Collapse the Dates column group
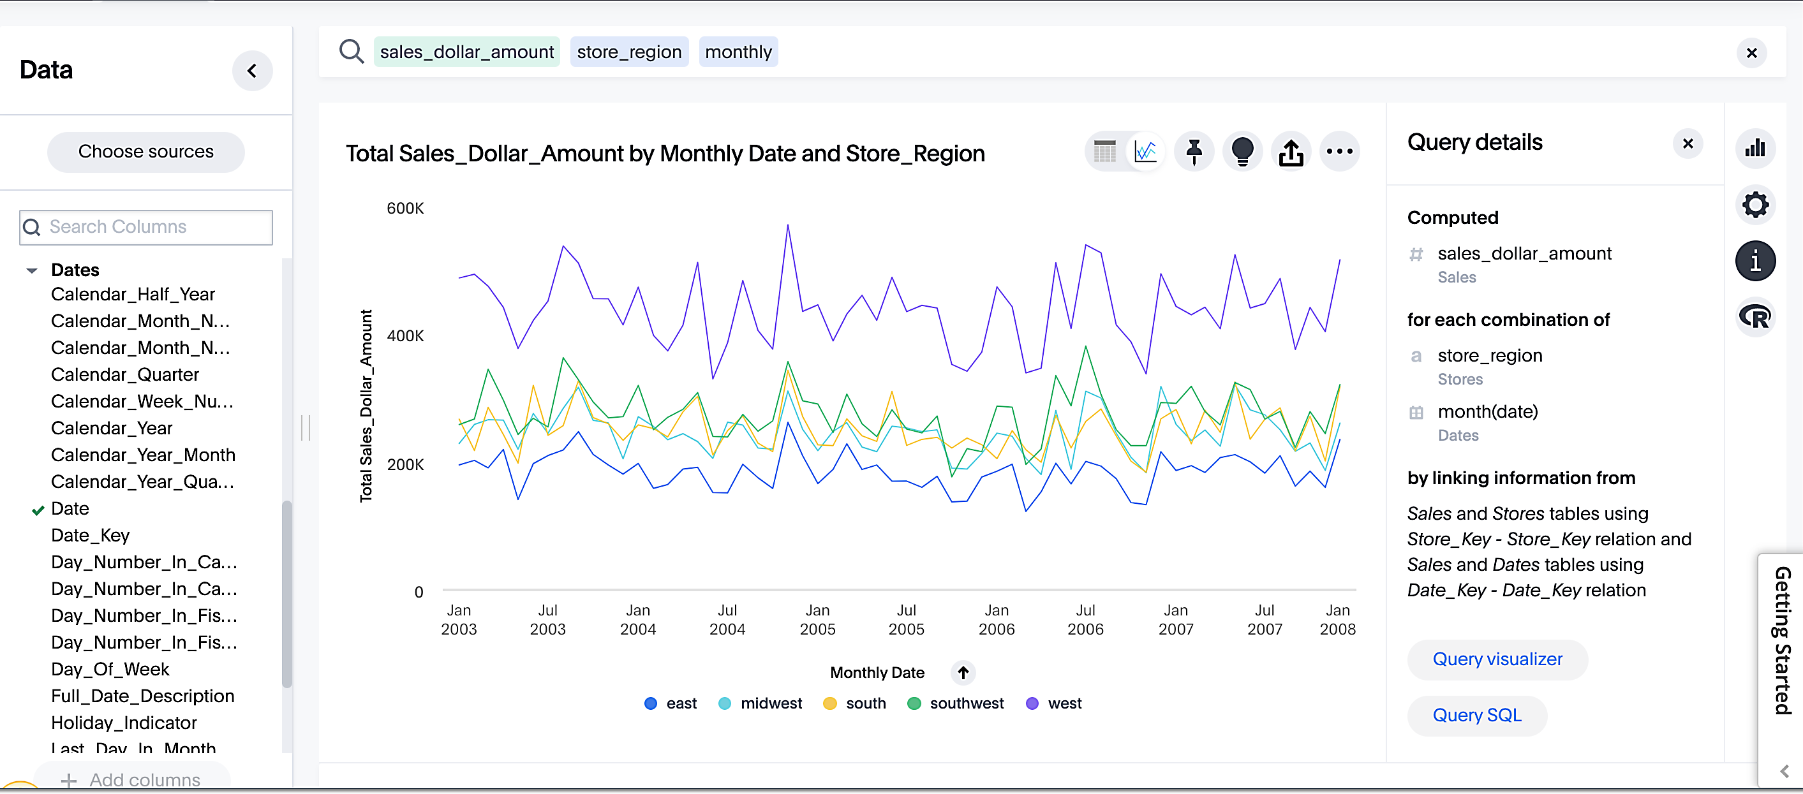 31,270
